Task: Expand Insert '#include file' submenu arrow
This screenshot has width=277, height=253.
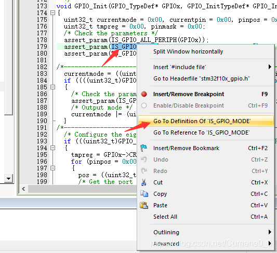Action: click(270, 66)
